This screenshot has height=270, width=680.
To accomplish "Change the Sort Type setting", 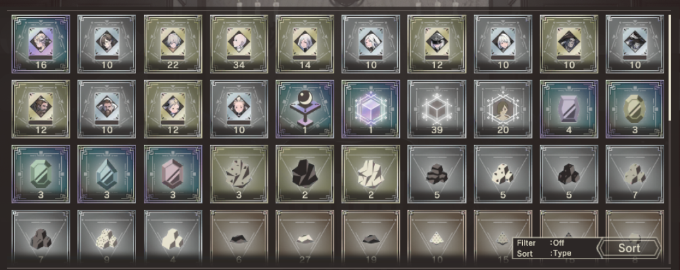I will pos(544,254).
